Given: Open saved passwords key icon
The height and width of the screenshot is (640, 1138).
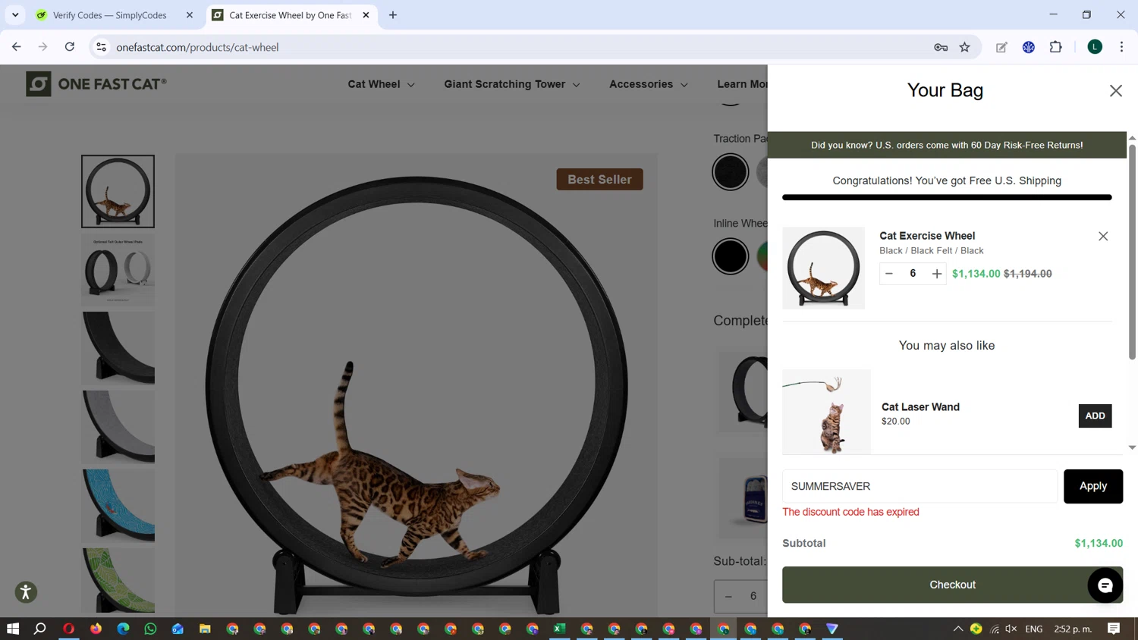Looking at the screenshot, I should pos(941,47).
